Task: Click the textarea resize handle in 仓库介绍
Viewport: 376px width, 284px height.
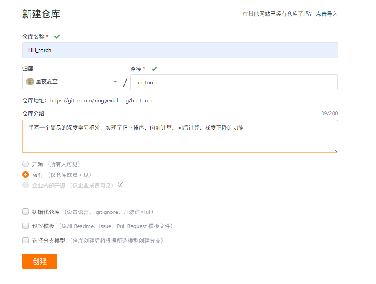Action: click(x=336, y=150)
